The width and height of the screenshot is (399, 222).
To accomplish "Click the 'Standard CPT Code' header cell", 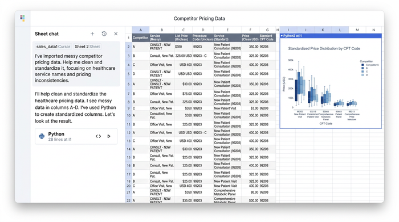I will tap(267, 38).
